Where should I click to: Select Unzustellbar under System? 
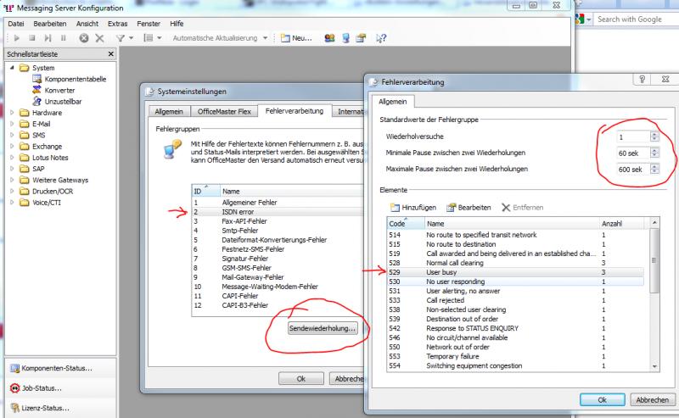63,101
